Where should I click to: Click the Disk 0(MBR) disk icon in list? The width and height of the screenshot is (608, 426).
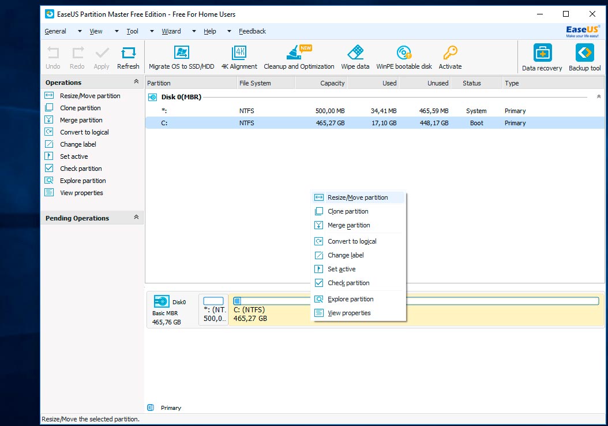[153, 97]
